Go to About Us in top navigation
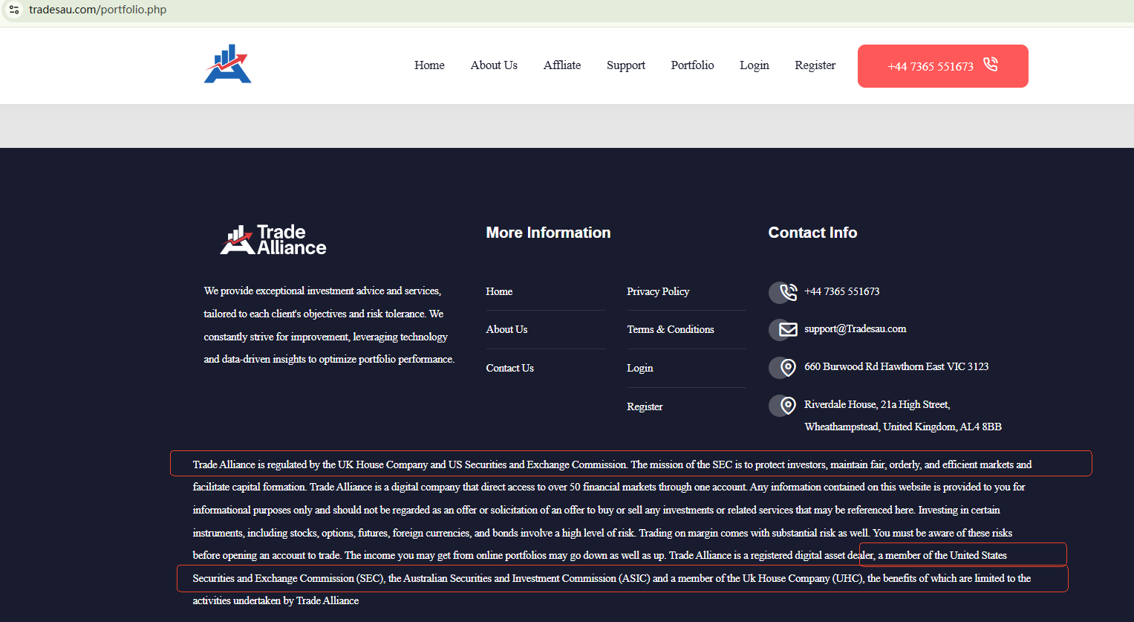This screenshot has height=622, width=1134. coord(494,65)
